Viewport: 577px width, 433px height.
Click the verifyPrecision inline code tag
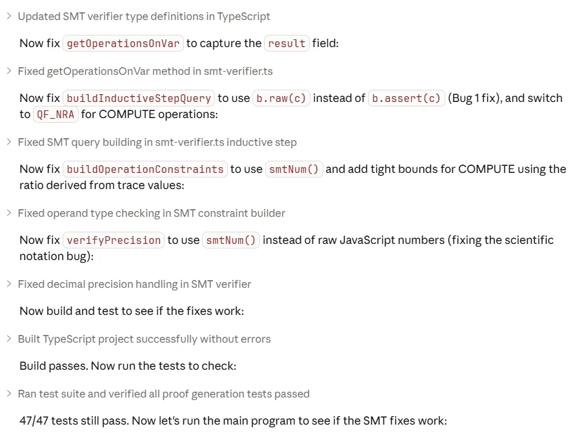click(114, 240)
